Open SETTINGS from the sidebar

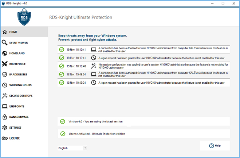click(24, 128)
